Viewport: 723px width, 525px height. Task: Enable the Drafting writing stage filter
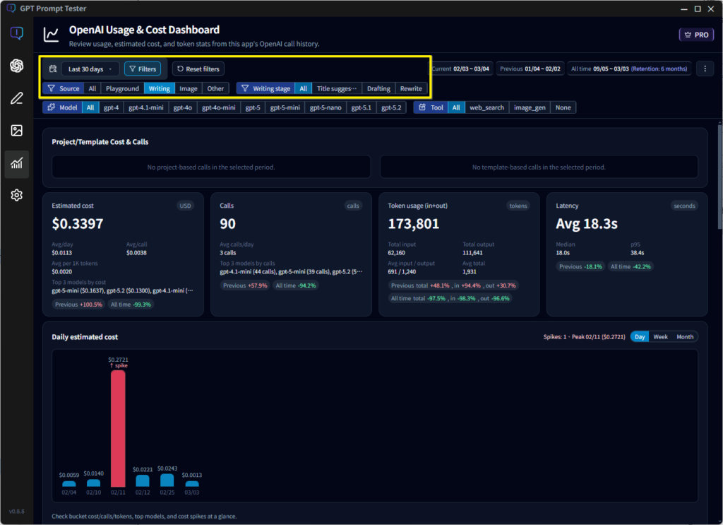[380, 88]
